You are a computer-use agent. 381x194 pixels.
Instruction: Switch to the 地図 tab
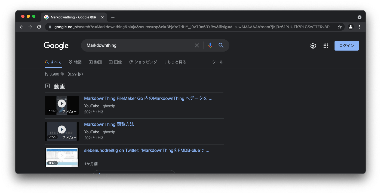[75, 62]
